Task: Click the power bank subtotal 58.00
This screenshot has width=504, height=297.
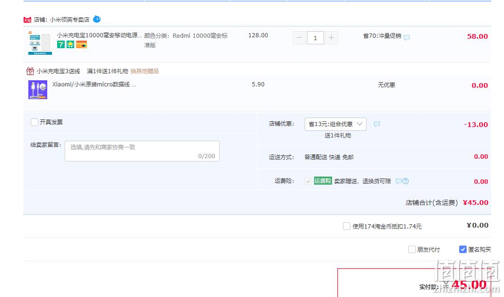Action: tap(478, 36)
